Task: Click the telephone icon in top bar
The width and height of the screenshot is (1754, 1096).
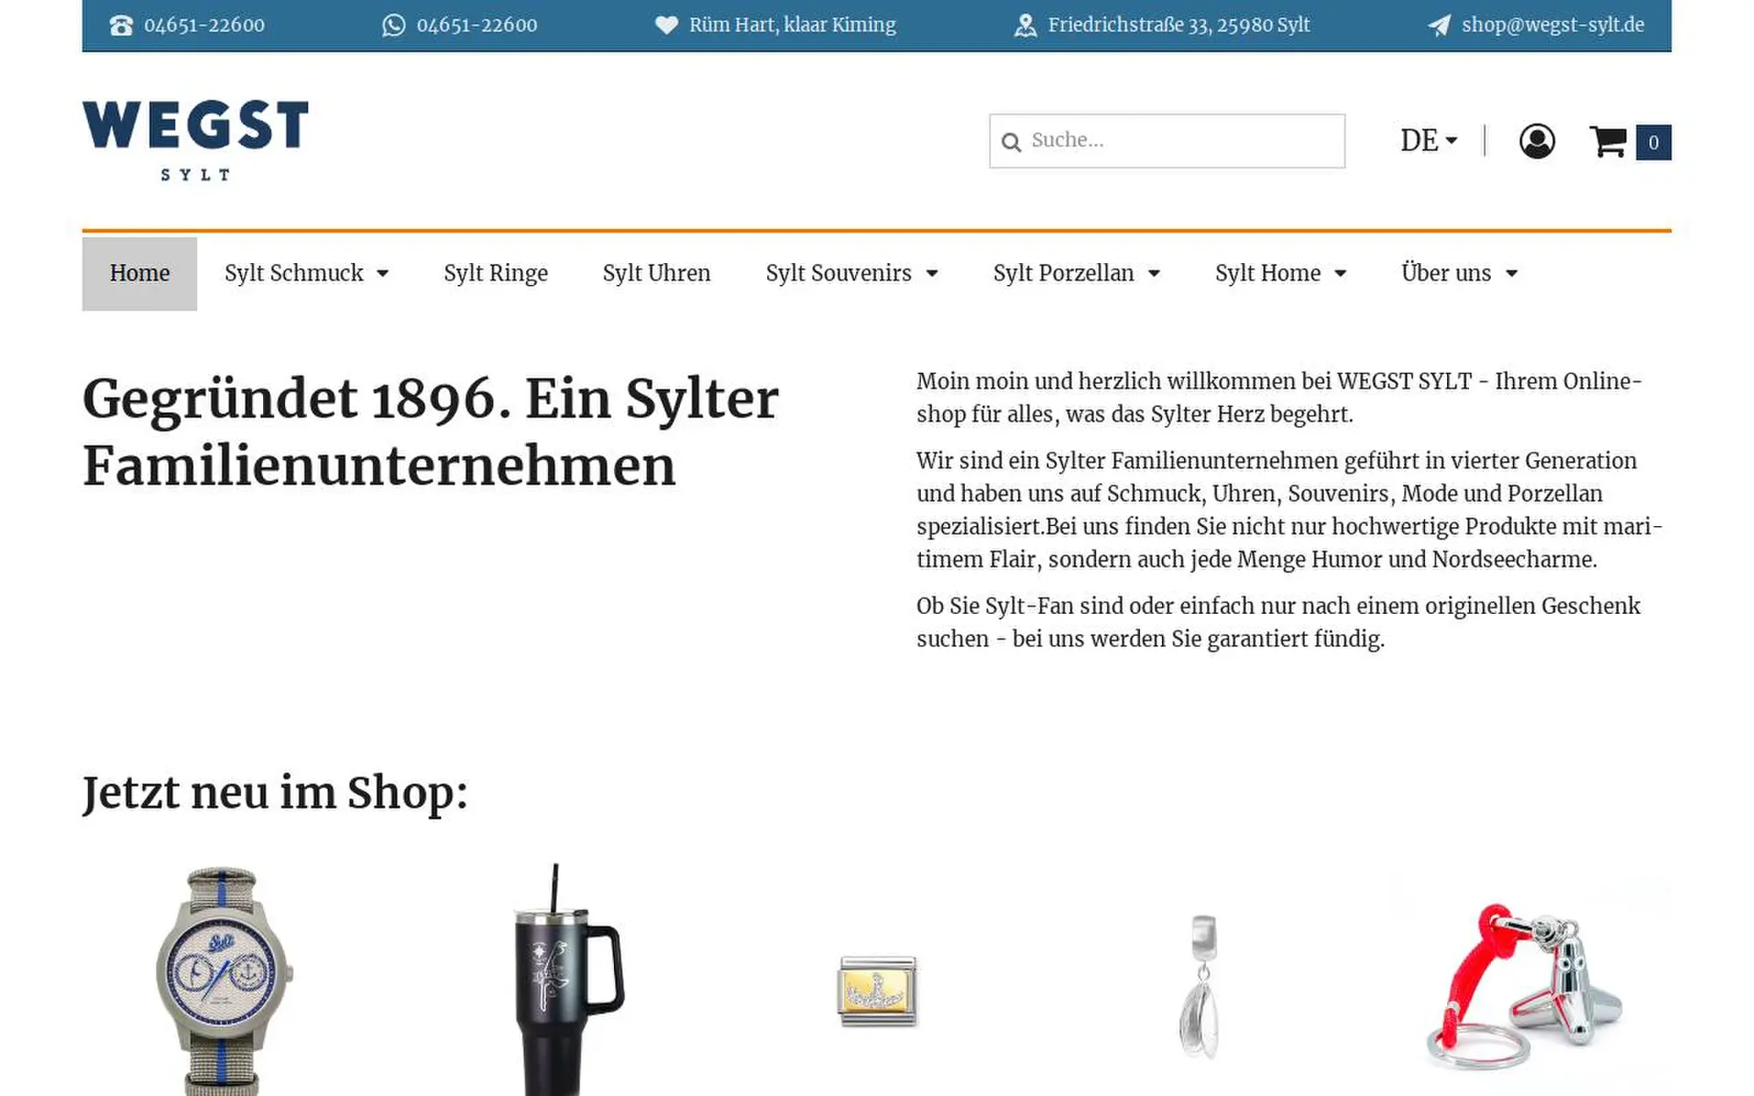Action: pos(121,25)
